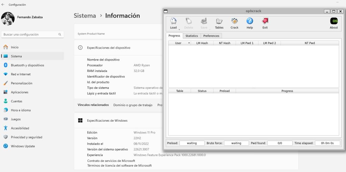The image size is (346, 172).
Task: Click the LM Pwd 2 column header
Action: click(269, 43)
